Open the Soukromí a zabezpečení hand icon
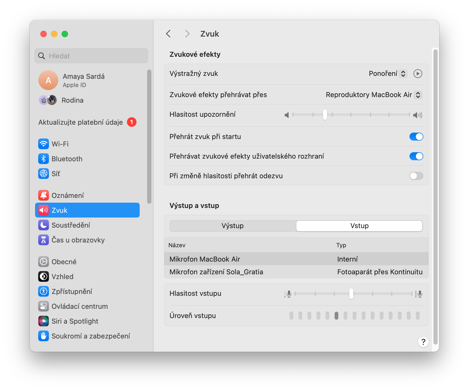This screenshot has width=469, height=391. point(44,336)
